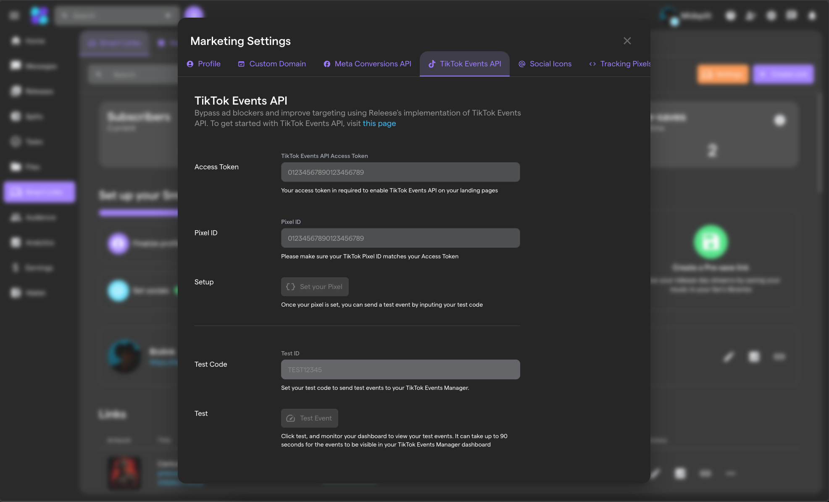Focus the Test ID input field
Viewport: 829px width, 502px height.
click(x=400, y=370)
